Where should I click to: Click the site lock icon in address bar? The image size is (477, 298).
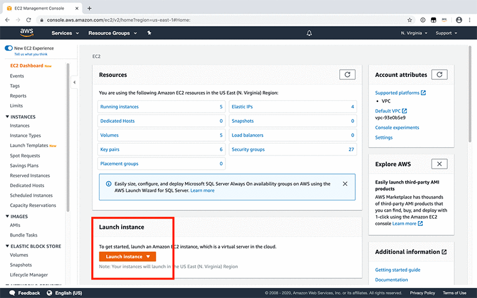click(x=41, y=20)
